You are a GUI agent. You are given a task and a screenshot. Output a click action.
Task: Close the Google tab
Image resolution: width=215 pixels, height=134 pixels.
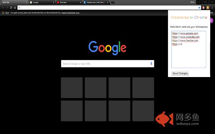point(53,2)
